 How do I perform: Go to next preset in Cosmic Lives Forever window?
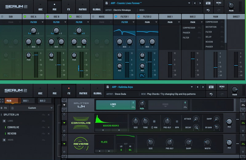tap(200, 3)
